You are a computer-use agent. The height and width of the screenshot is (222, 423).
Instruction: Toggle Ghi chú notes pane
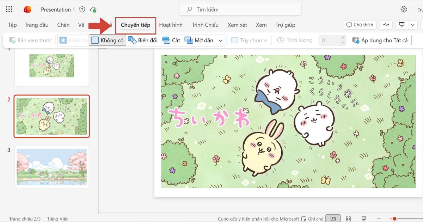pos(312,219)
